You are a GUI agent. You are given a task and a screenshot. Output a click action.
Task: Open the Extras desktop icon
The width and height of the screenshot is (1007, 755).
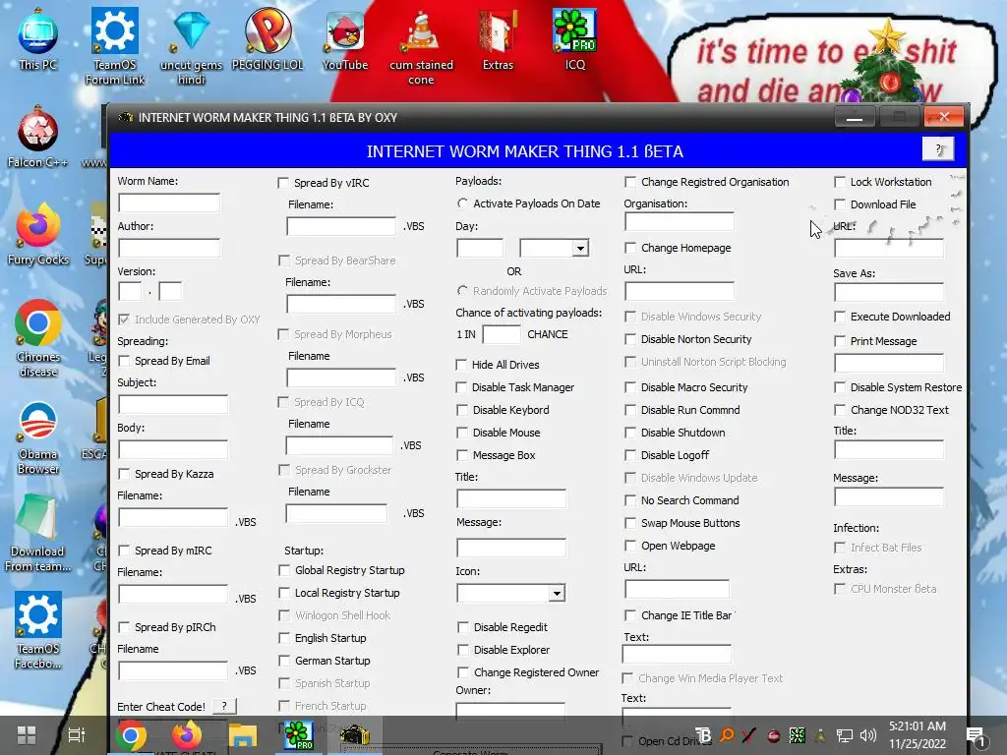point(498,38)
